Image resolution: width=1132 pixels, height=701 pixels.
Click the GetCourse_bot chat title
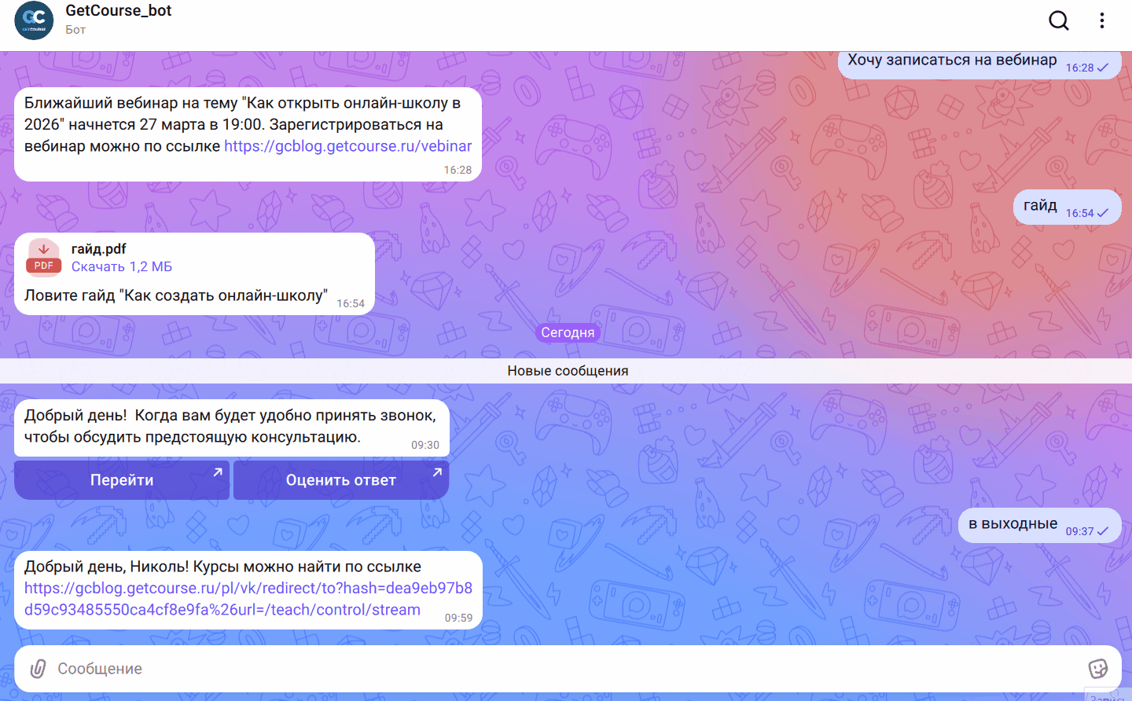pos(119,11)
